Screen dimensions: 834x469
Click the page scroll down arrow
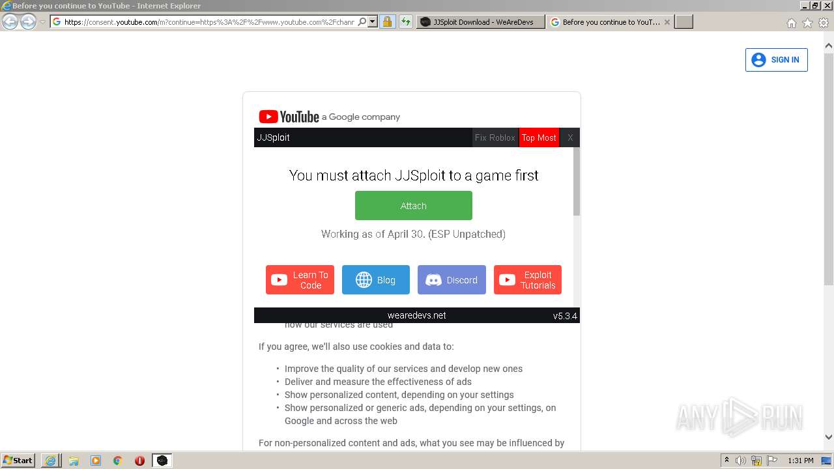point(828,437)
